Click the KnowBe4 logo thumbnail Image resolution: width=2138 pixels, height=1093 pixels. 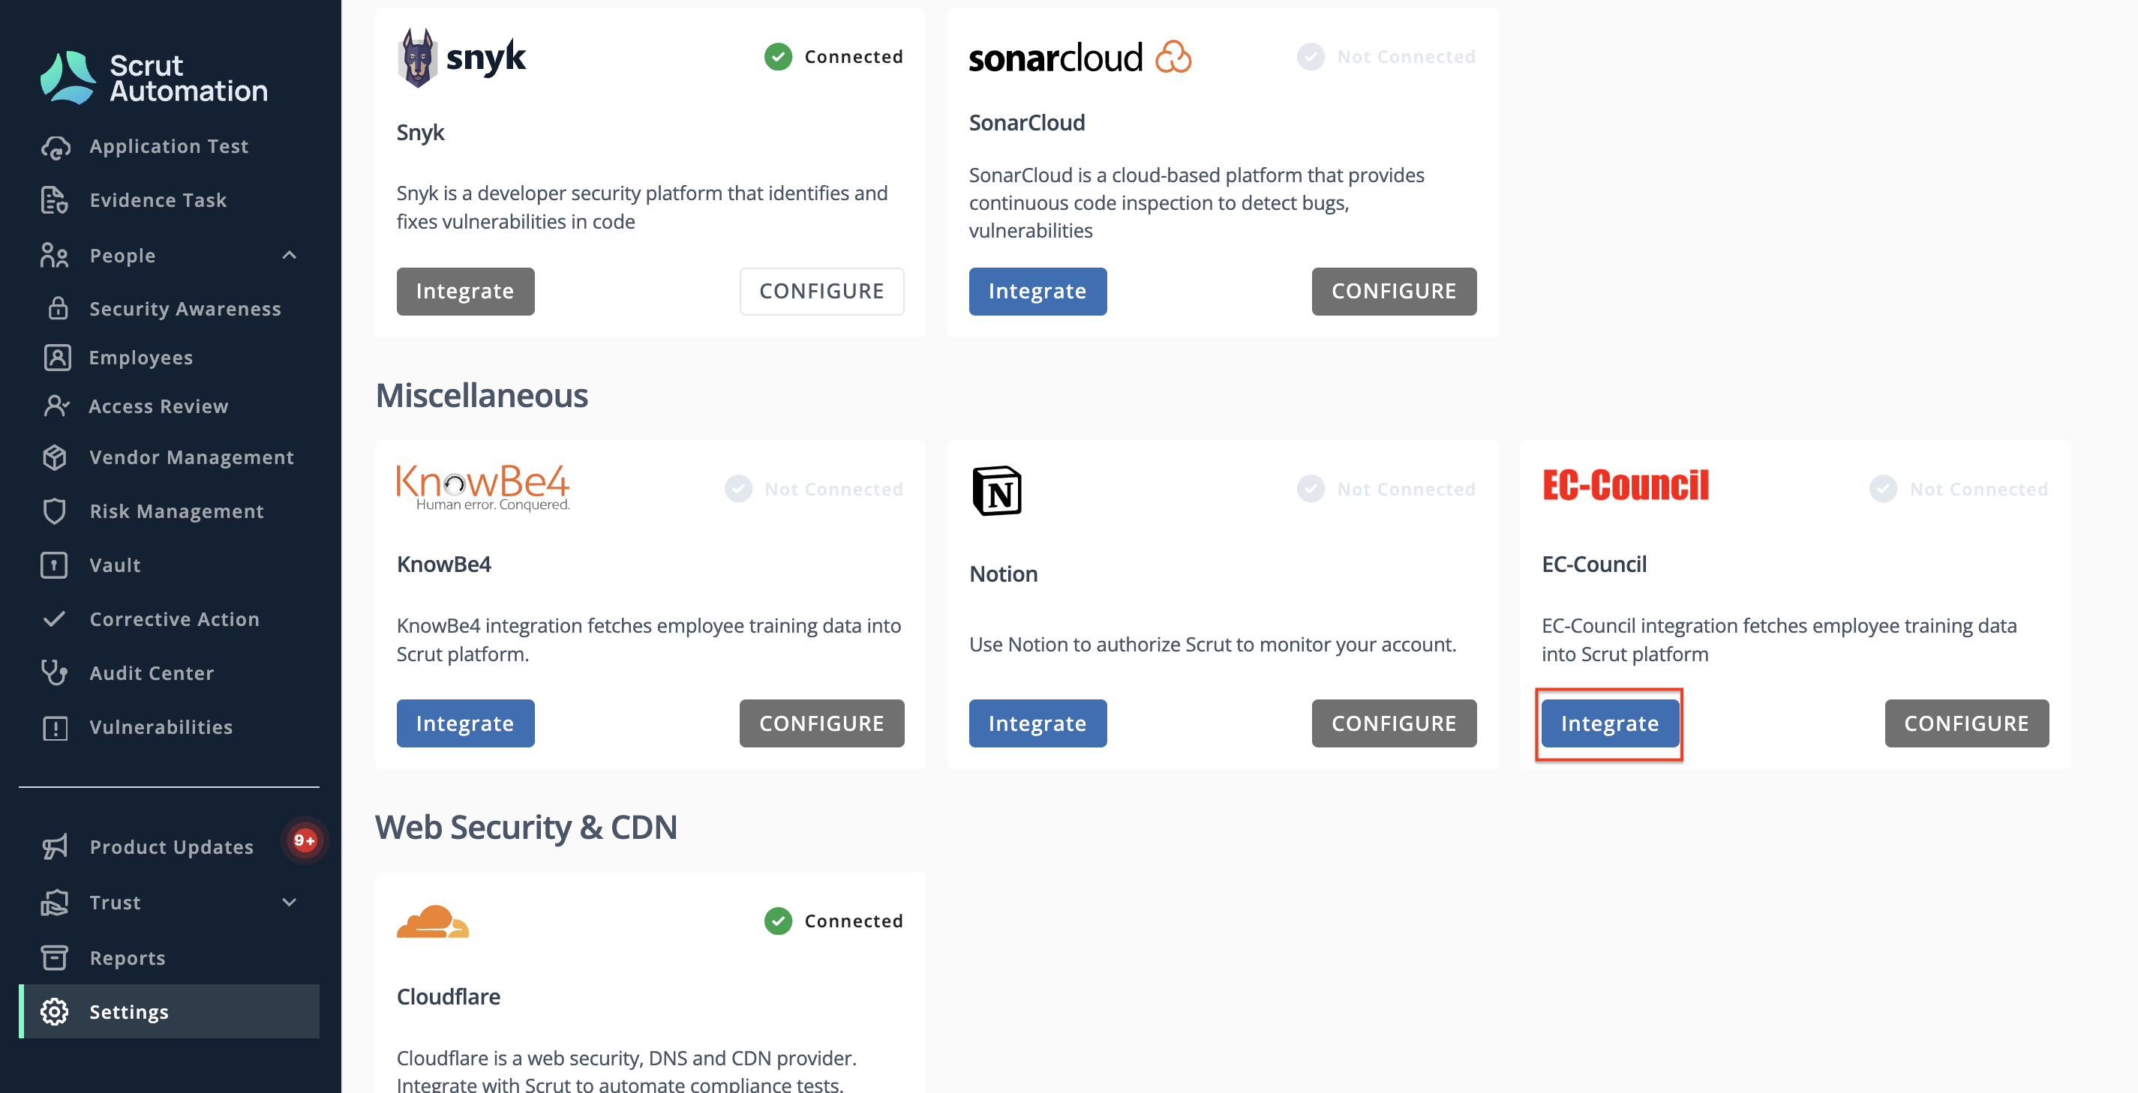pyautogui.click(x=483, y=487)
